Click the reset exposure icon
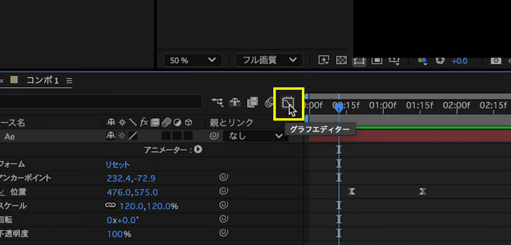 point(440,60)
